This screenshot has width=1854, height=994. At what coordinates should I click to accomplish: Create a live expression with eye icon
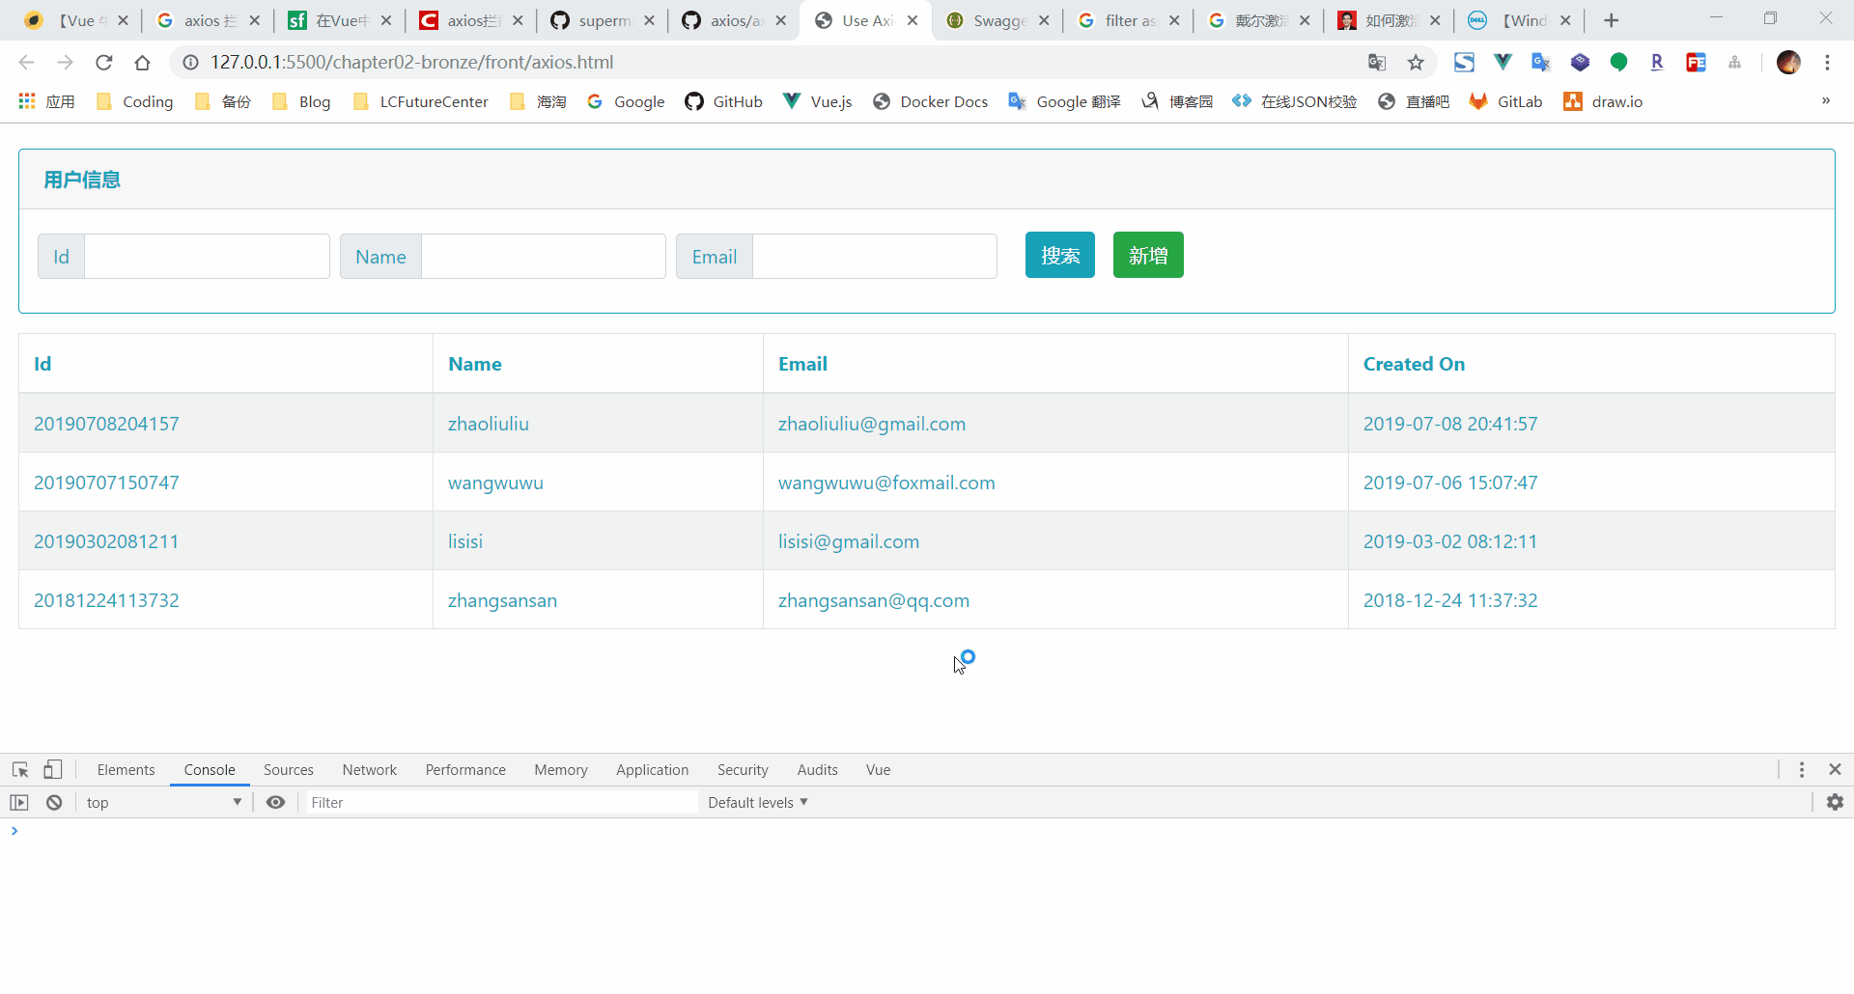275,802
